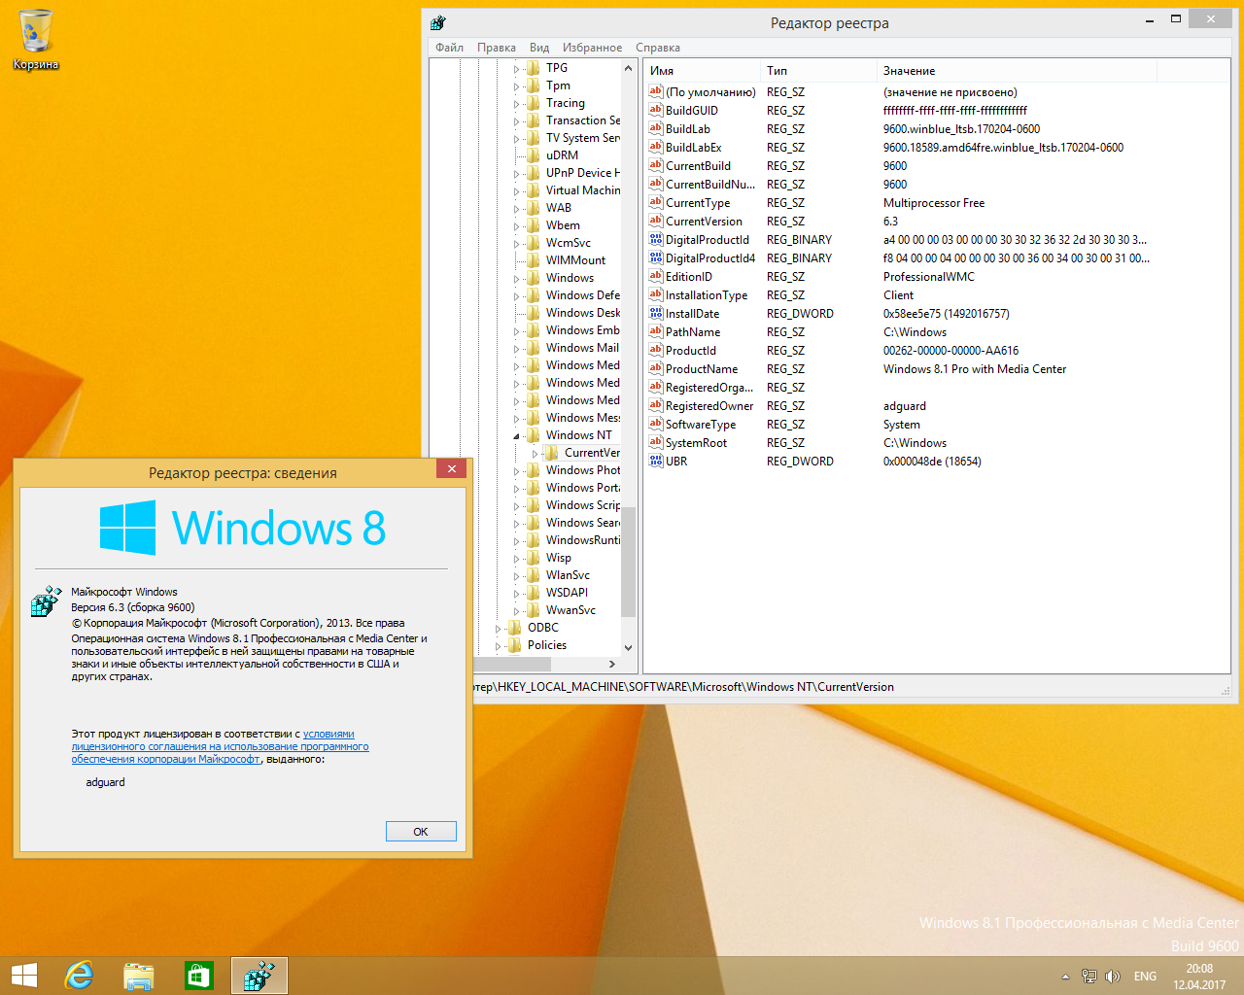
Task: Expand the CurrentVersion tree node
Action: coord(536,453)
